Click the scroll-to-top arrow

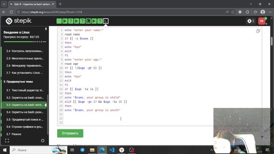262,137
